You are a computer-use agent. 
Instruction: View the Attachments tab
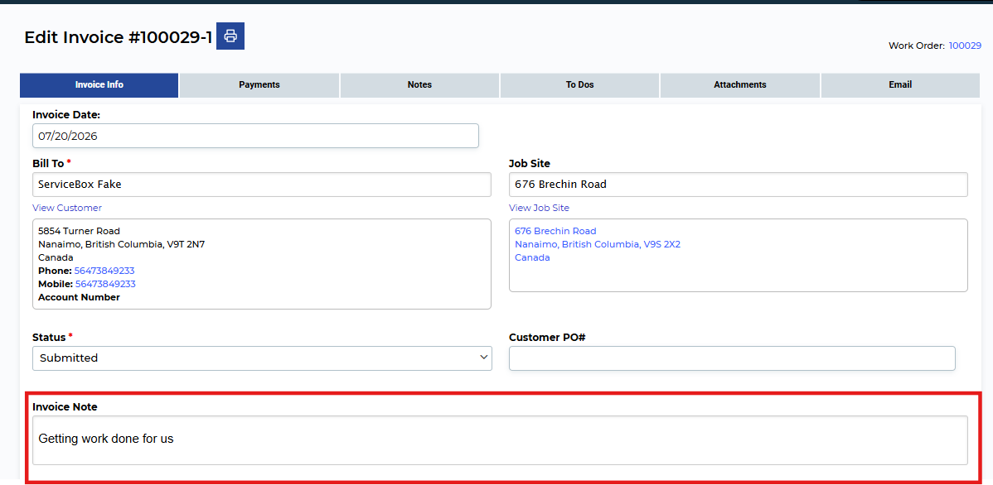[740, 84]
